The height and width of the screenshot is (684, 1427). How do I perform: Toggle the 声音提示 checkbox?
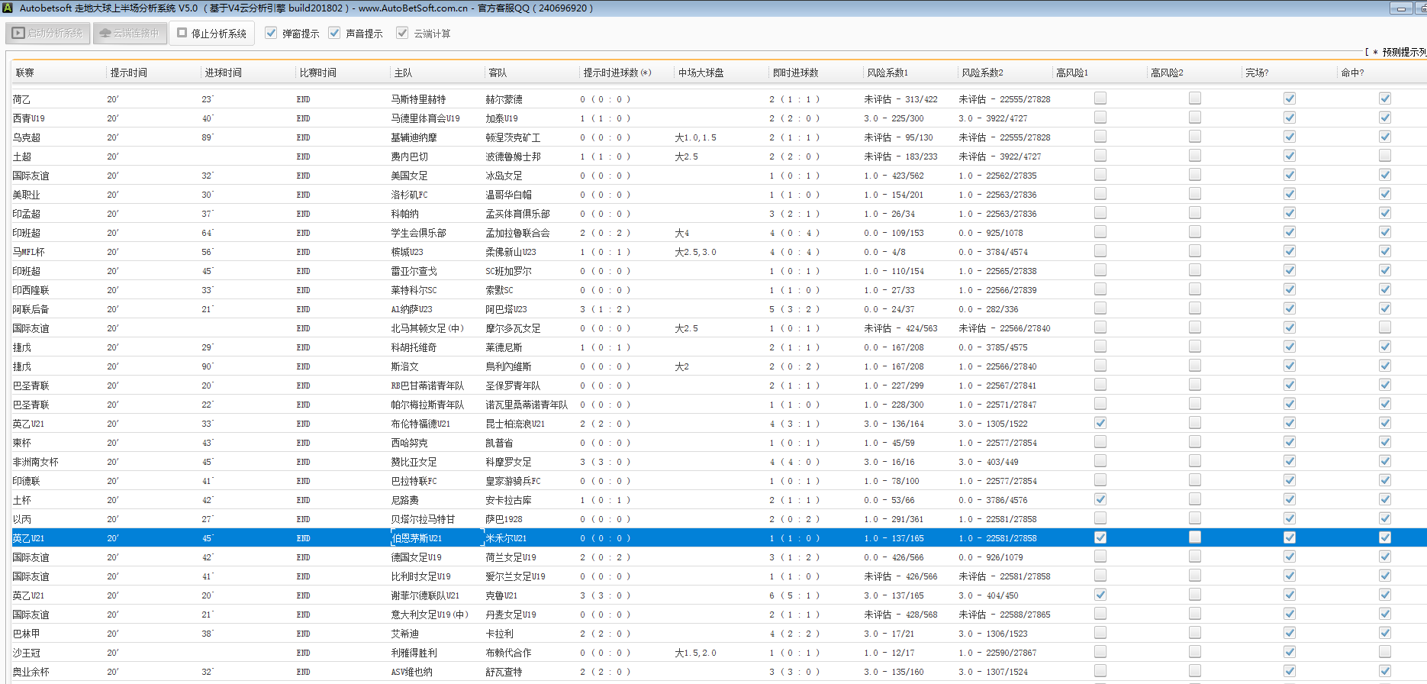[x=334, y=33]
